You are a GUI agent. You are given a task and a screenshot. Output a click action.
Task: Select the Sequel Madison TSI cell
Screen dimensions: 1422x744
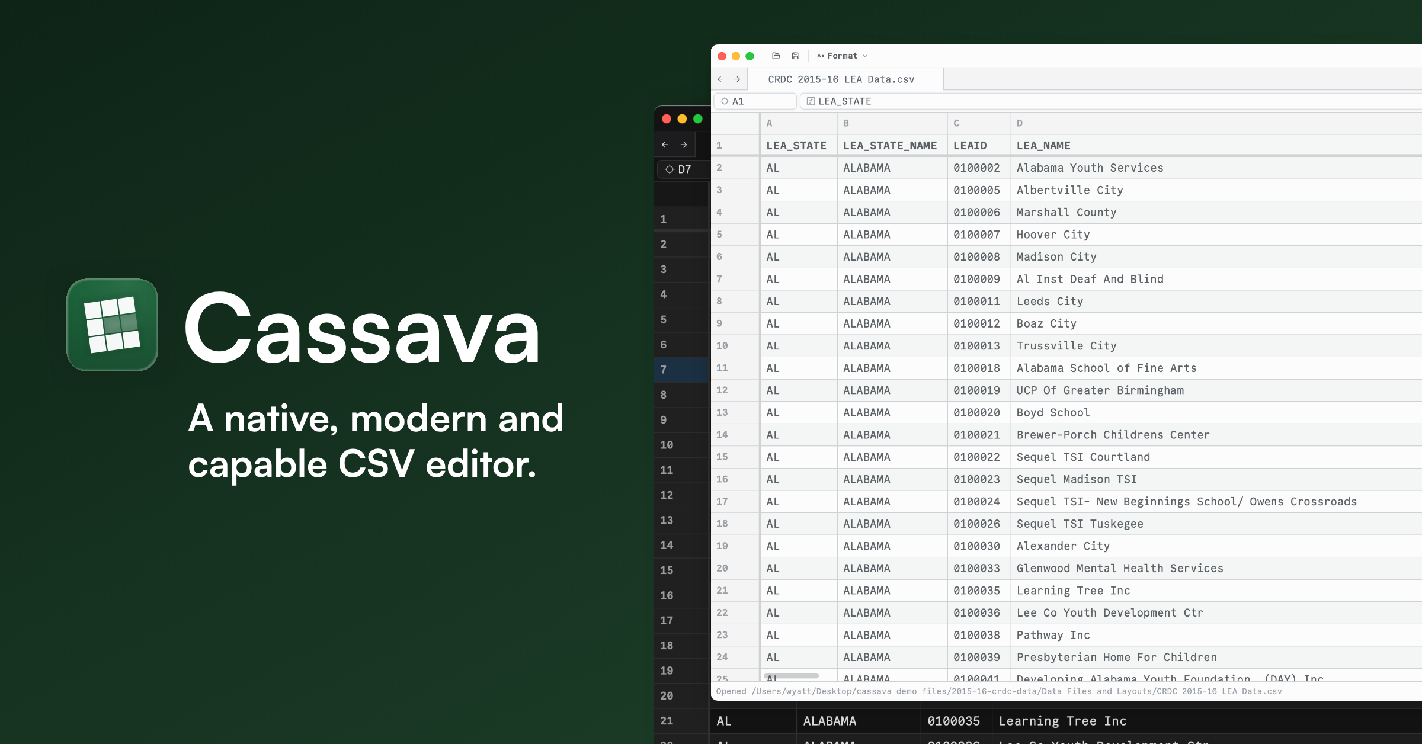tap(1216, 479)
